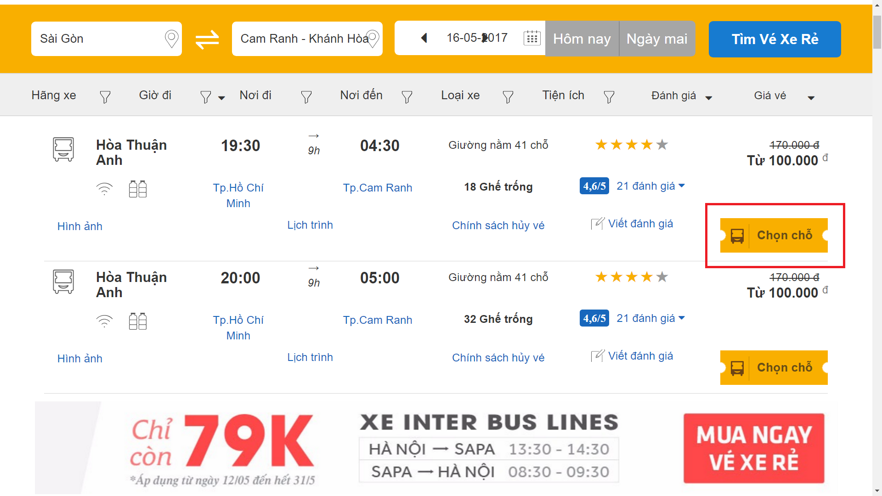Image resolution: width=882 pixels, height=496 pixels.
Task: Select the Ngày mai tab
Action: 656,39
